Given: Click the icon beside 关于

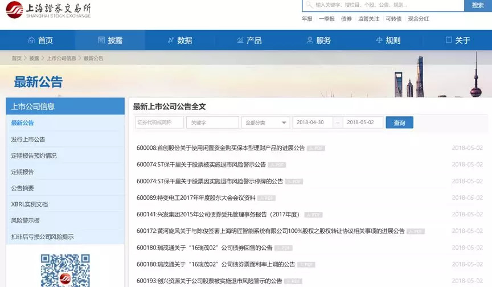Looking at the screenshot, I should [449, 40].
